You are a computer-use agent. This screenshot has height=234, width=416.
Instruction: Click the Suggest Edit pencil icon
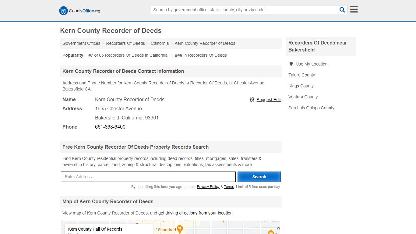tap(252, 100)
